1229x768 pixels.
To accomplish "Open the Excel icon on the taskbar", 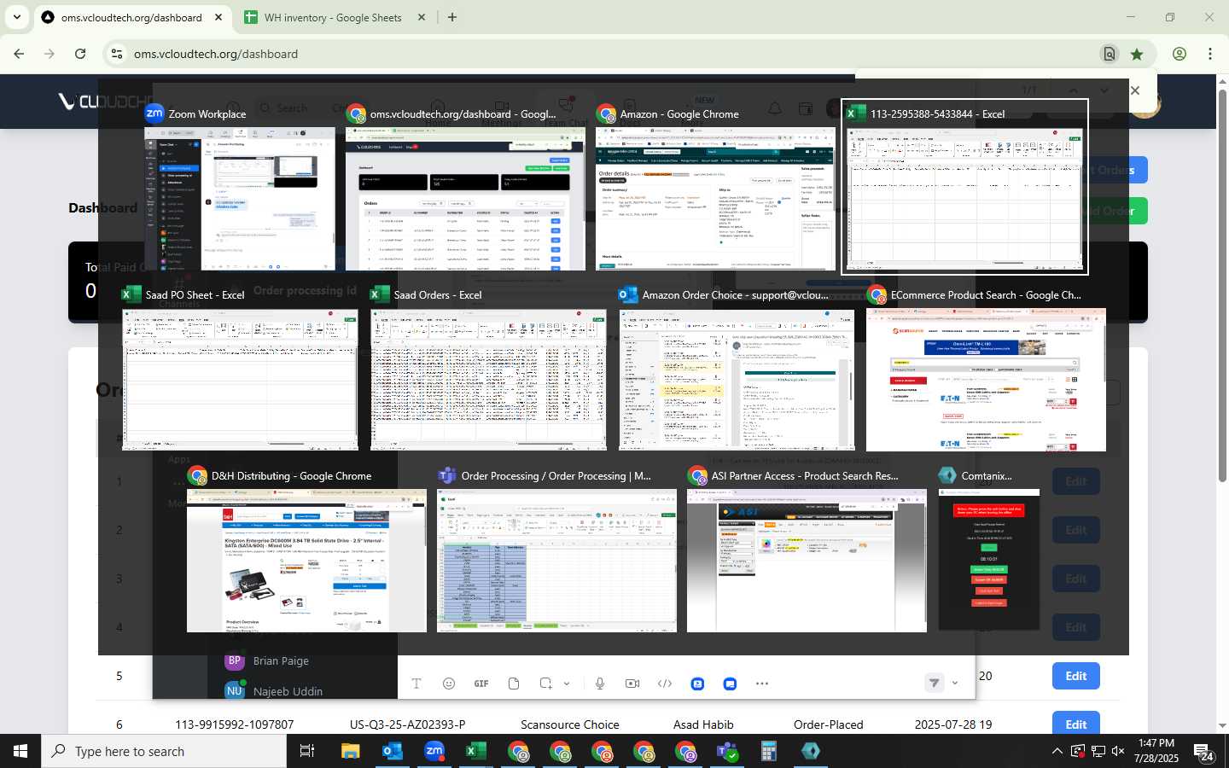I will click(x=475, y=751).
